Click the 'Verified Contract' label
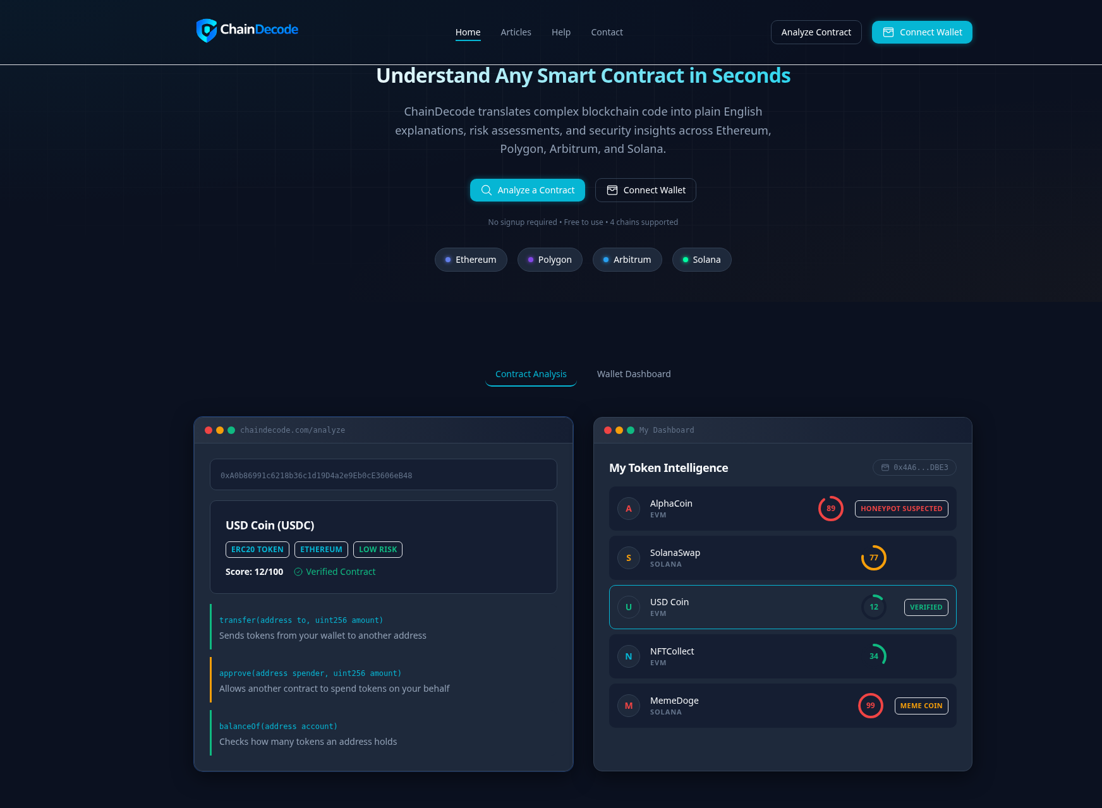The image size is (1102, 808). (341, 572)
